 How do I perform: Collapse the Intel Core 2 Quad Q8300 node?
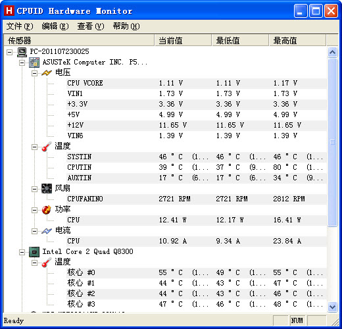22,252
